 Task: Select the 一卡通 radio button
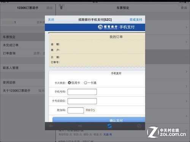pyautogui.click(x=85, y=83)
